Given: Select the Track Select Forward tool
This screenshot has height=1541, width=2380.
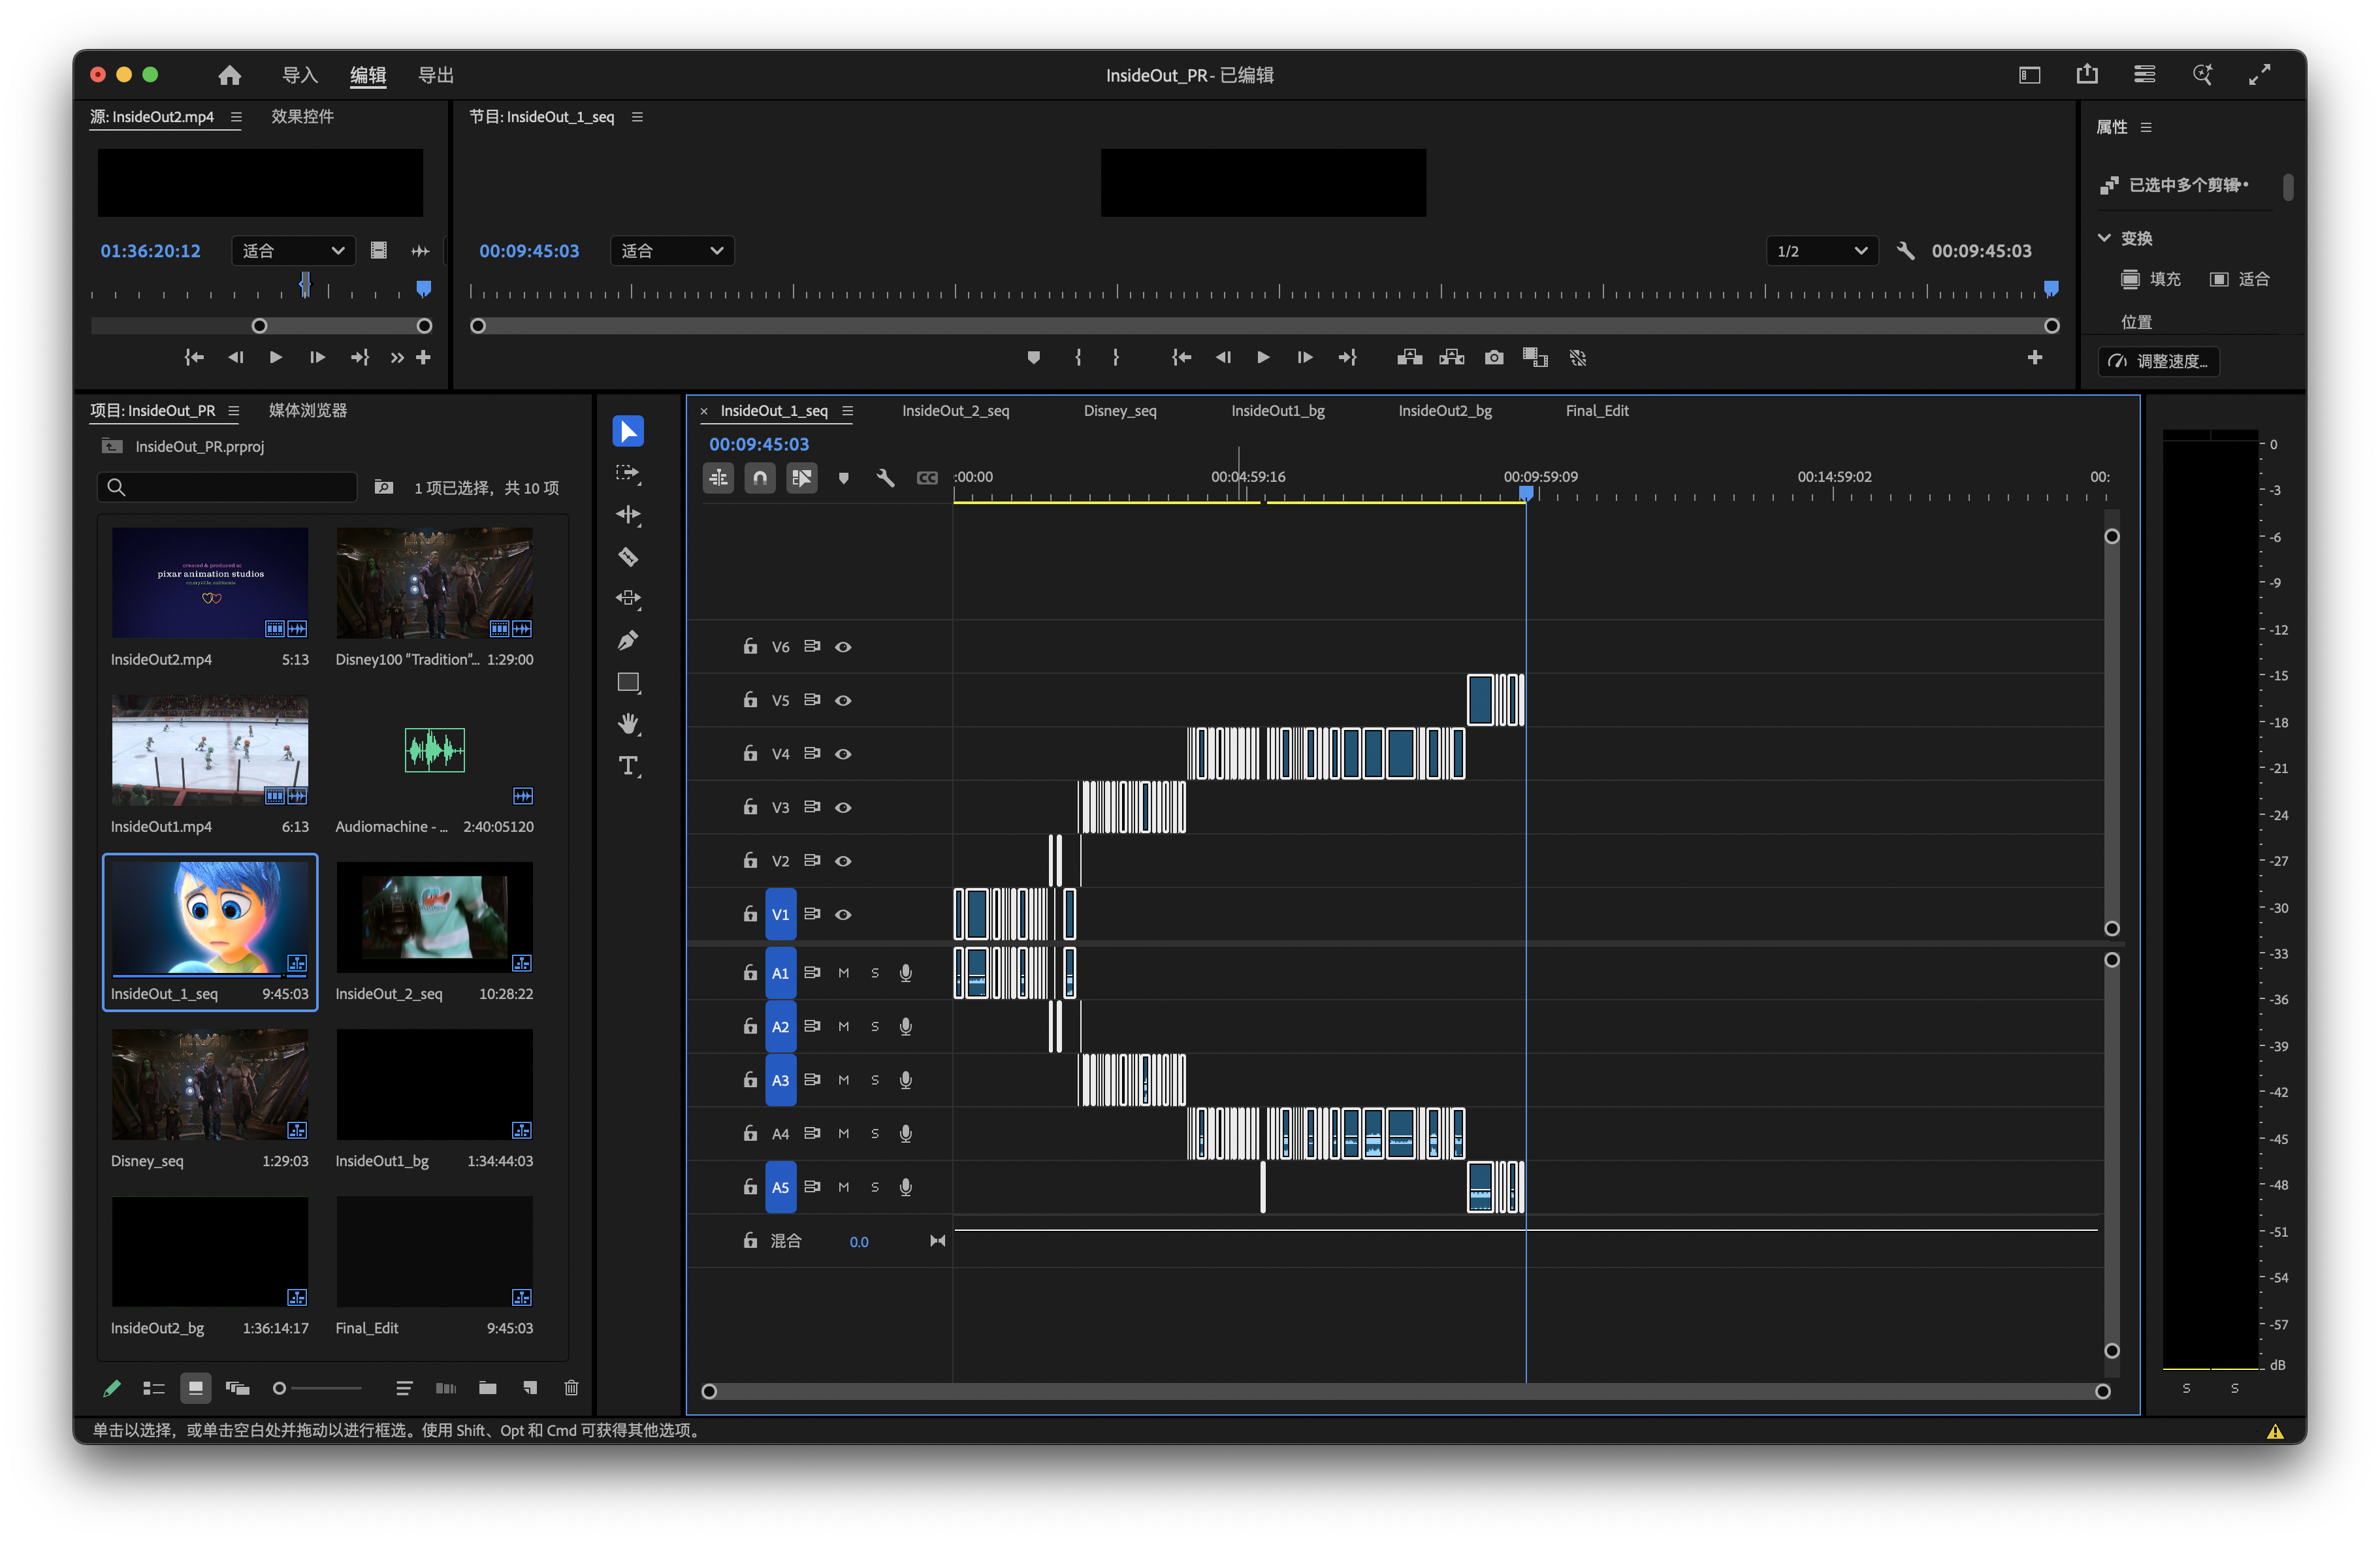Looking at the screenshot, I should point(628,473).
